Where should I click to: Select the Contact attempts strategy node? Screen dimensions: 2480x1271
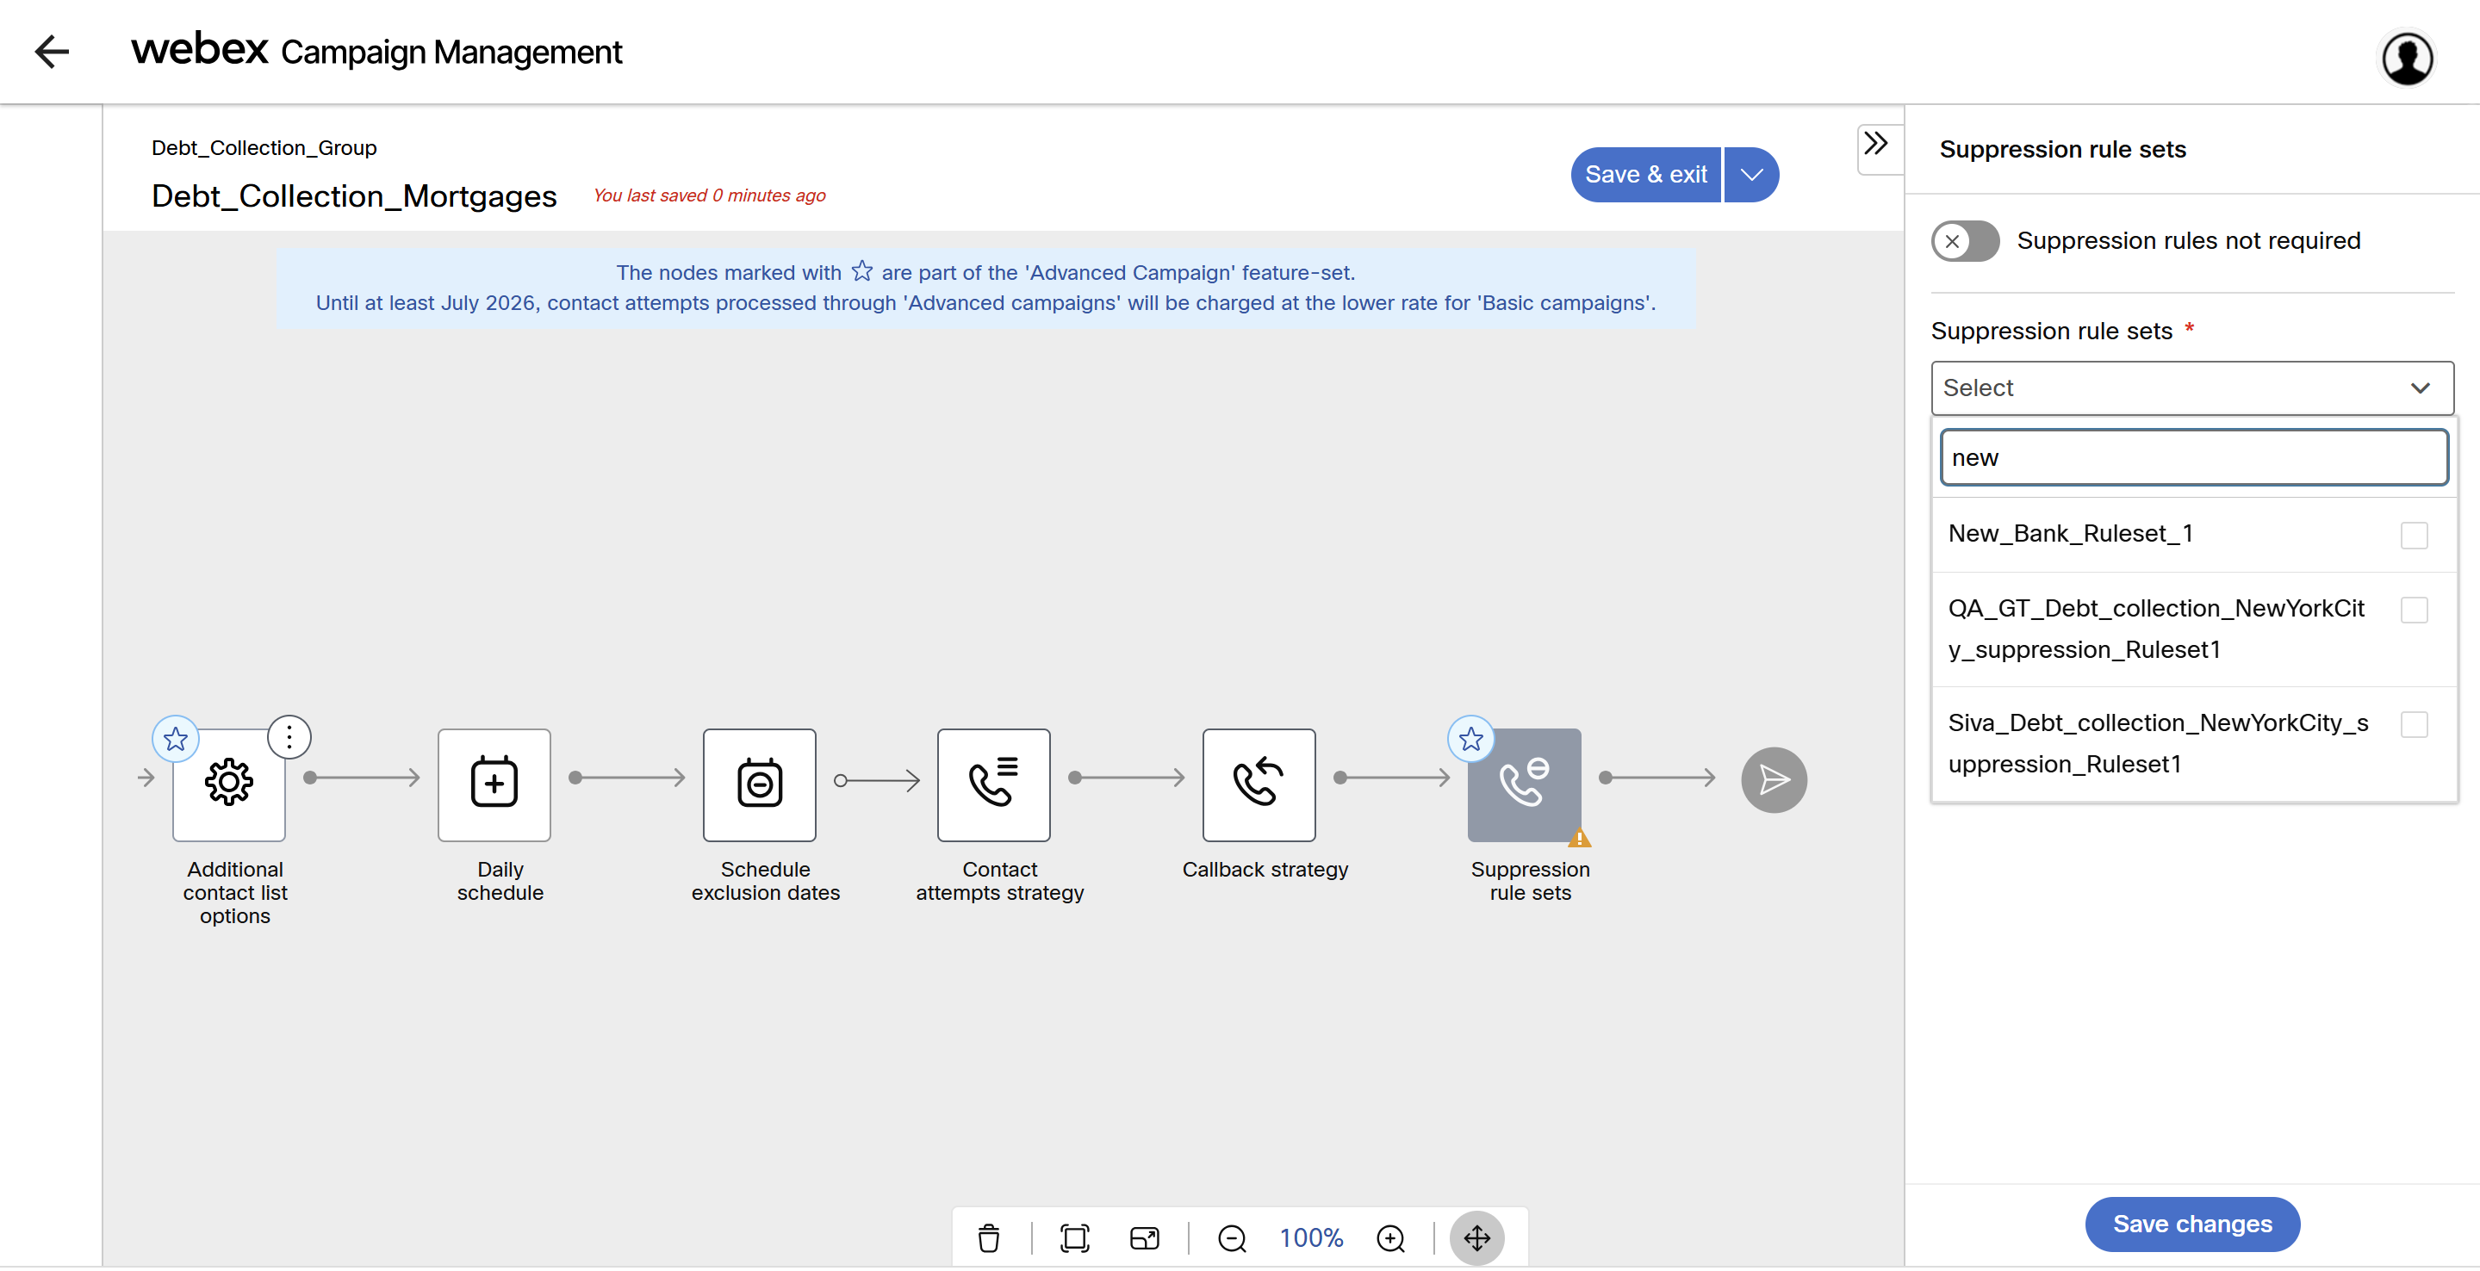(992, 784)
